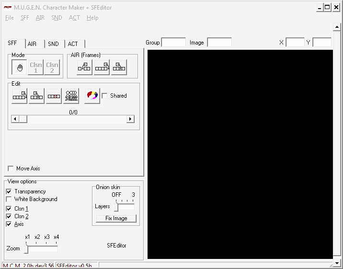This screenshot has height=269, width=343.
Task: Click first Edit add-image icon
Action: 20,96
